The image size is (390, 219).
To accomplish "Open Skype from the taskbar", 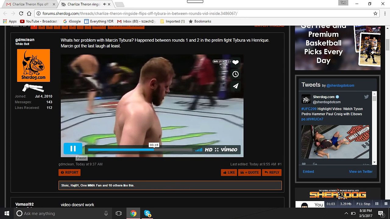I will pyautogui.click(x=147, y=213).
